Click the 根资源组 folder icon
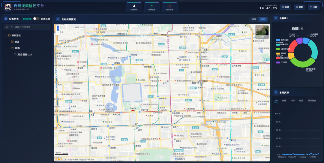The width and height of the screenshot is (324, 163). click(9, 35)
